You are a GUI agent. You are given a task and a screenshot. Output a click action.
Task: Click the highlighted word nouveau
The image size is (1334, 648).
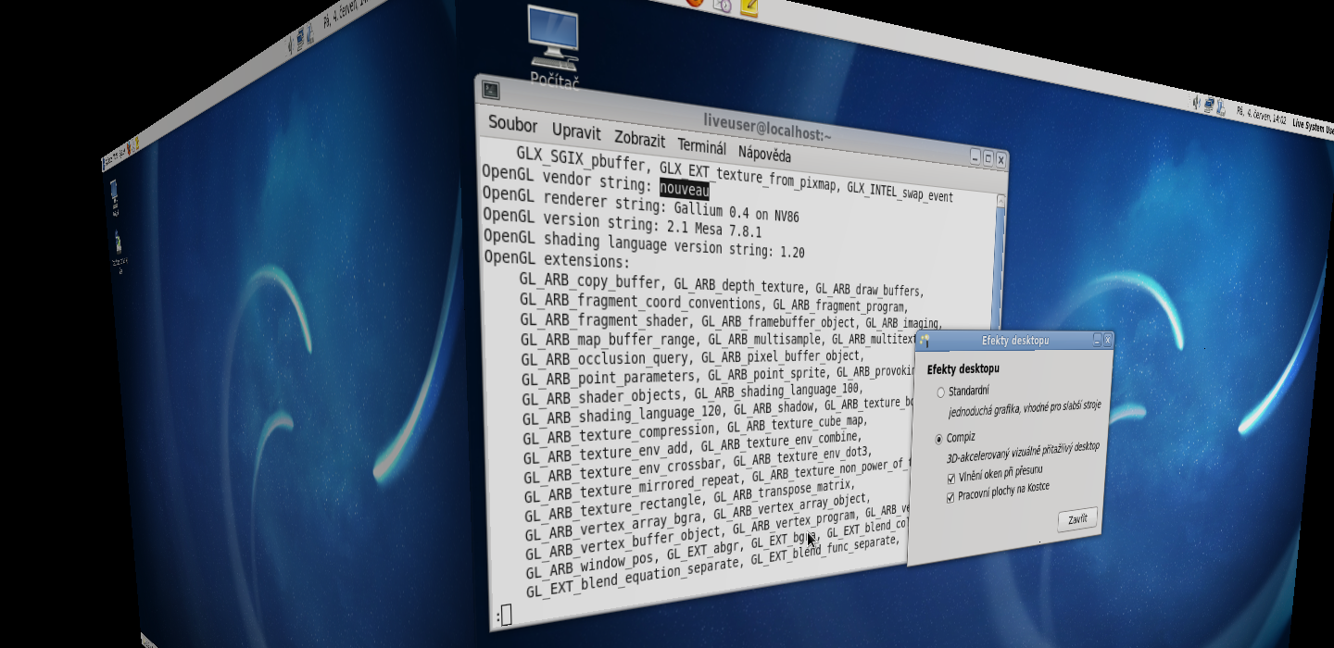[685, 189]
